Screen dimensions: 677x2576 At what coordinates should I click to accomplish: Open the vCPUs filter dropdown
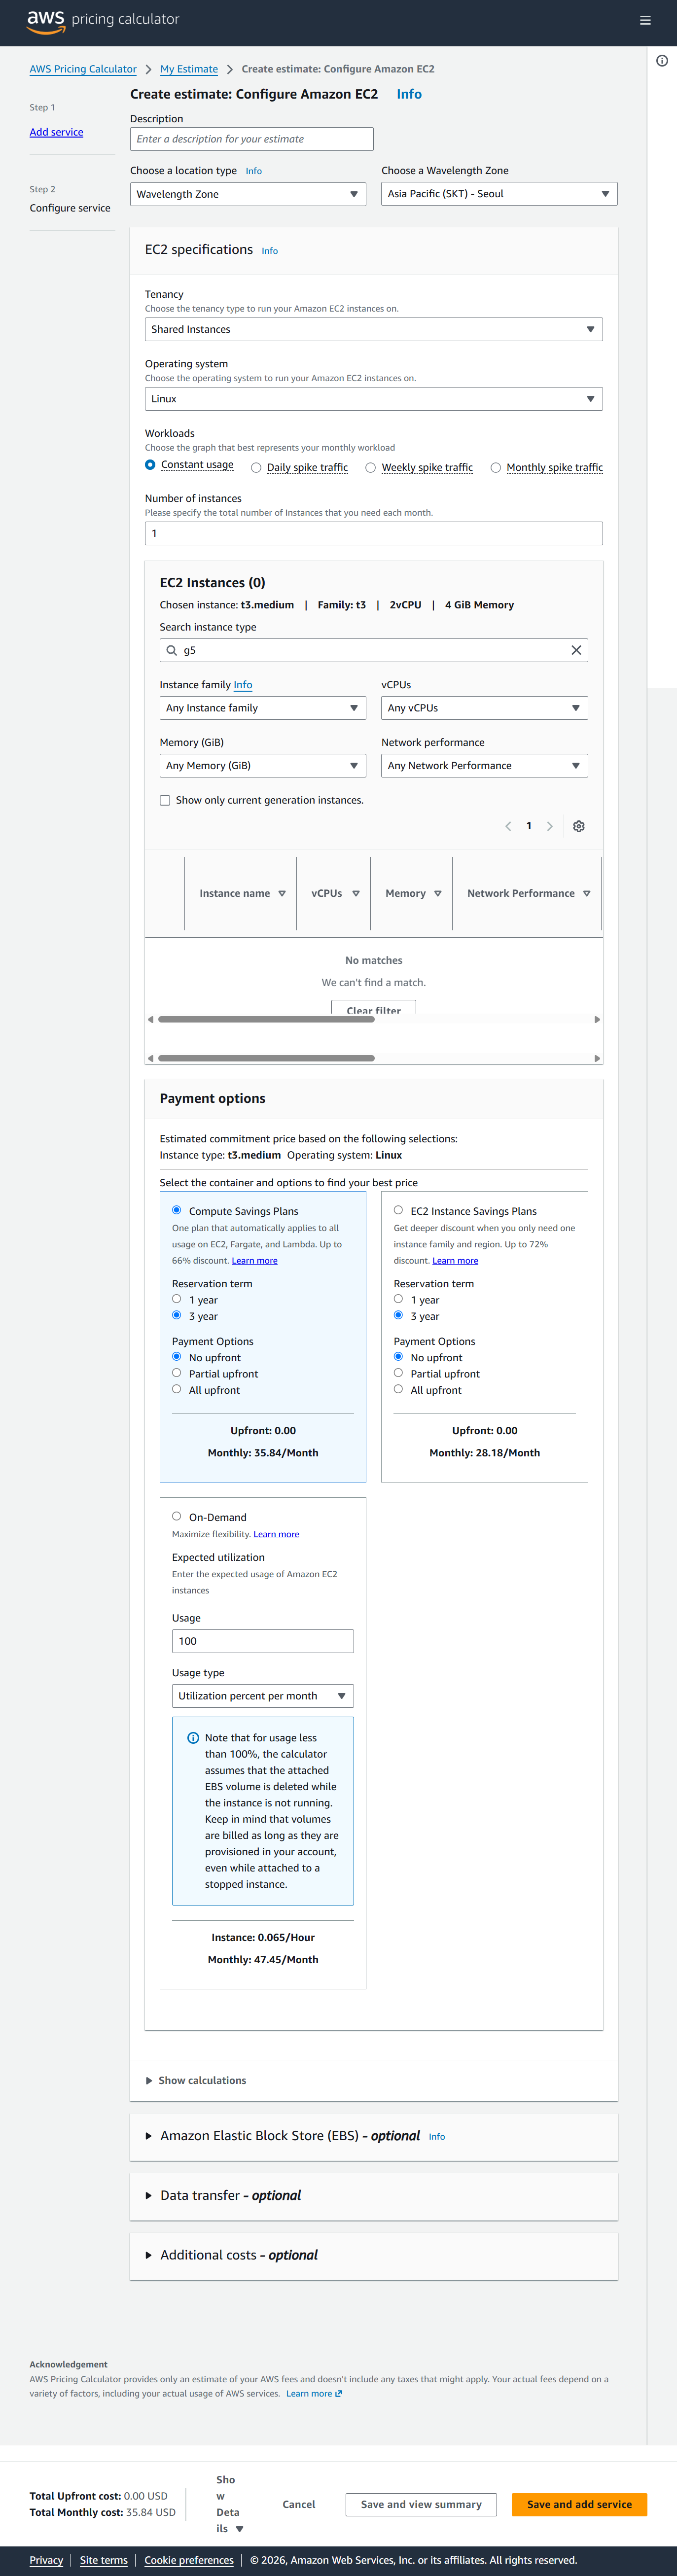(484, 708)
